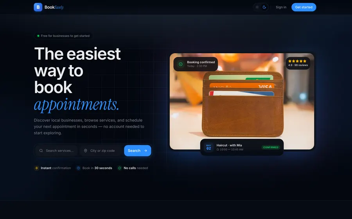
Task: Click the Free for businesses badge
Action: tap(63, 36)
